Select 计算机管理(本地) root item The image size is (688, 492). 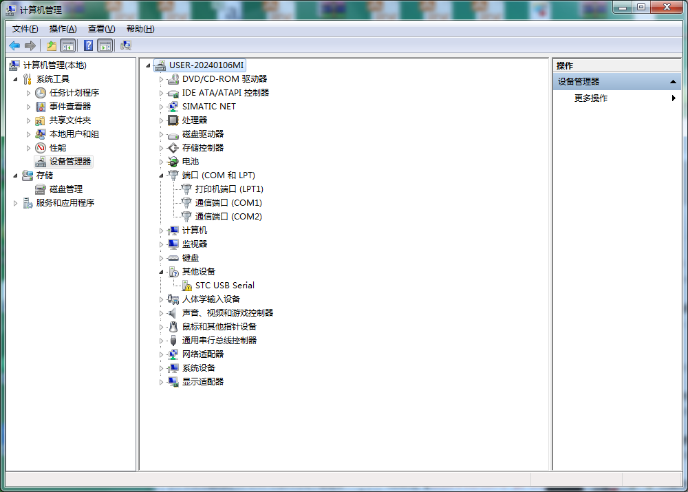tap(55, 65)
